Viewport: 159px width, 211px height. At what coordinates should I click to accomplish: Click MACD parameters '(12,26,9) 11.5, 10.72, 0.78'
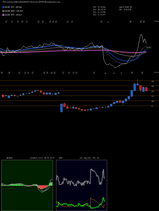pos(42,158)
